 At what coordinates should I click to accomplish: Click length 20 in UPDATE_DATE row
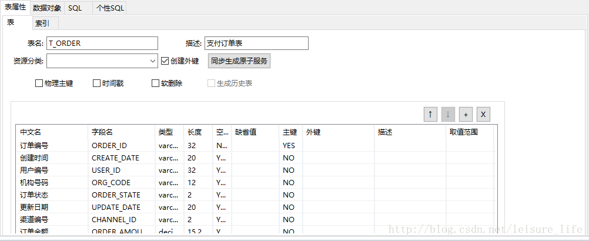[198, 207]
